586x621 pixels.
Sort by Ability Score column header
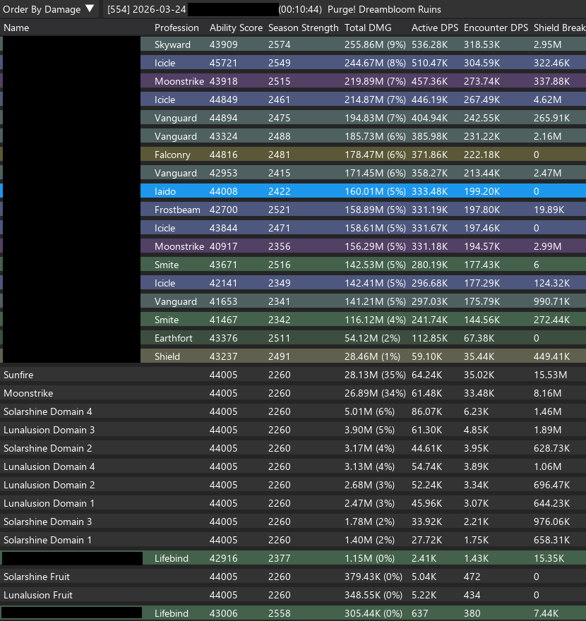click(236, 28)
